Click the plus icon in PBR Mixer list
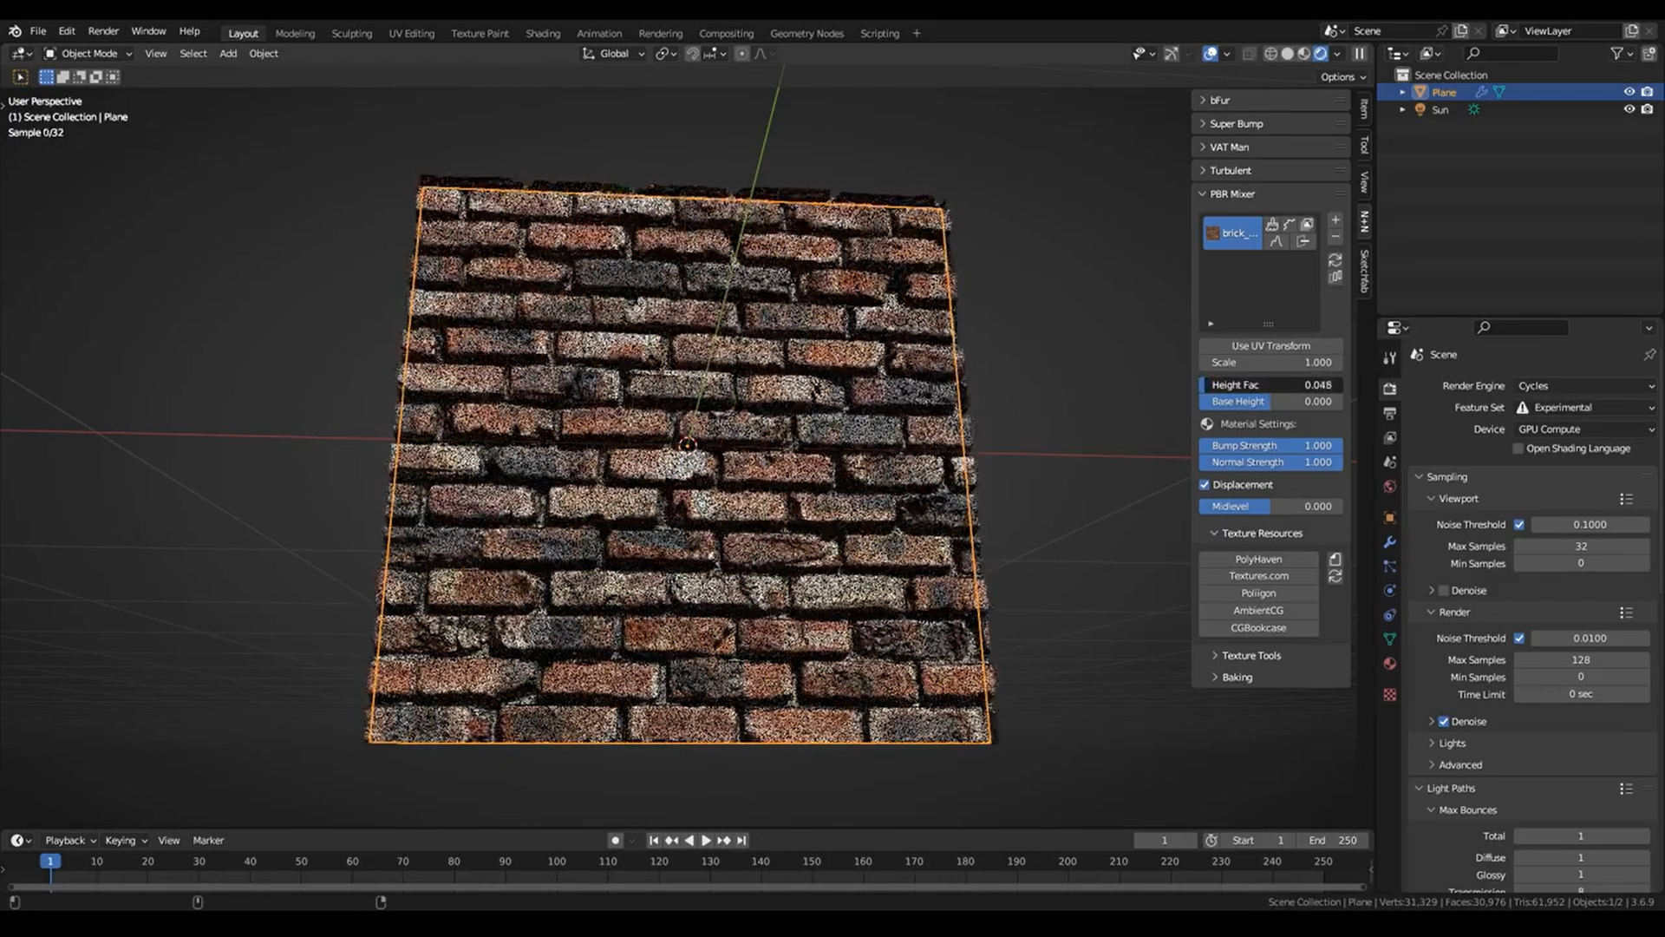This screenshot has height=937, width=1665. click(x=1335, y=220)
